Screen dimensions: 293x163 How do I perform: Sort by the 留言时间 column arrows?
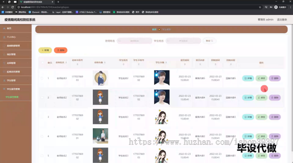[185, 64]
